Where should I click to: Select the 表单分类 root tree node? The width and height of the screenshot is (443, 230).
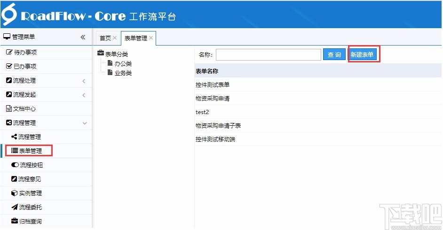coord(117,54)
